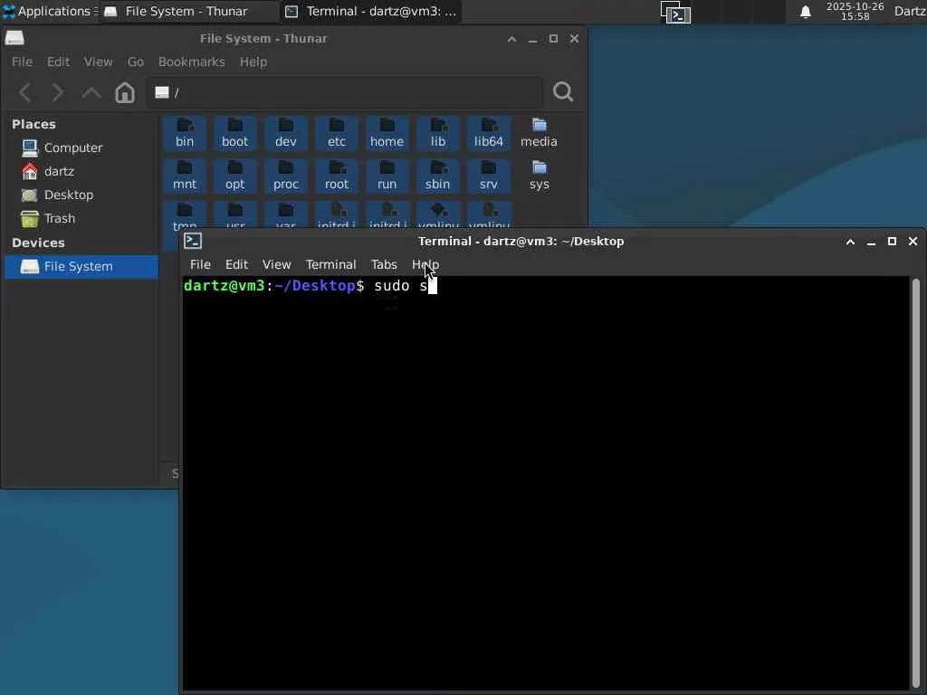The width and height of the screenshot is (927, 695).
Task: Select the root folder
Action: click(337, 176)
